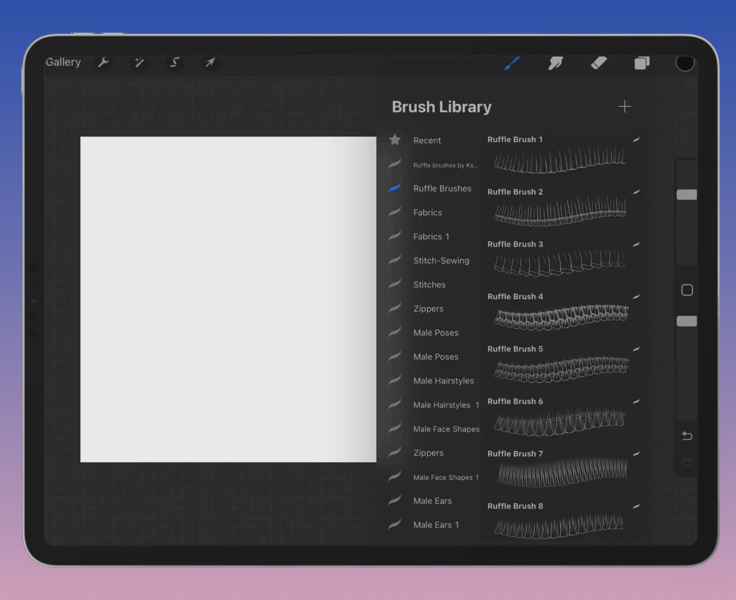This screenshot has height=600, width=736.
Task: Click the undo arrow on sidebar
Action: pos(687,436)
